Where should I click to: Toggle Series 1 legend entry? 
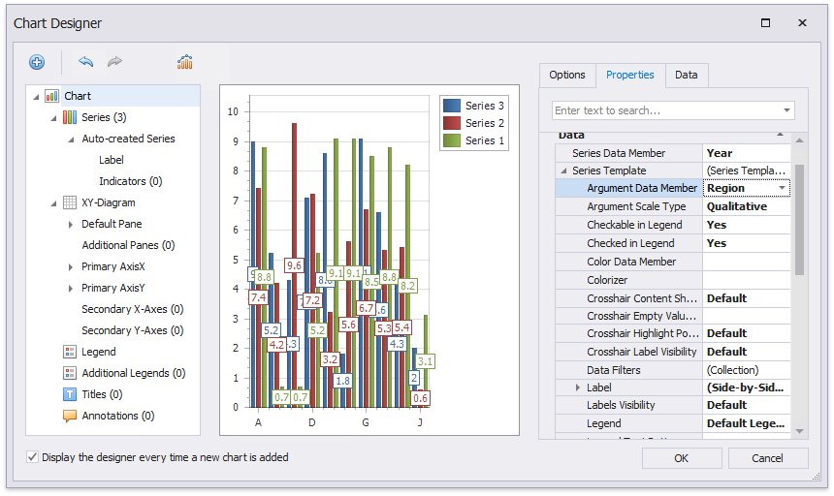(473, 140)
